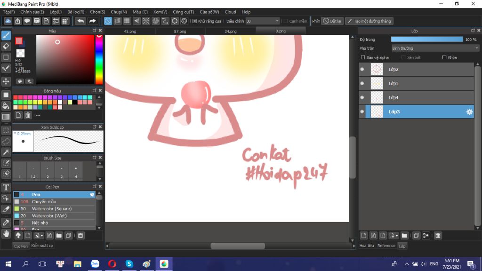482x271 pixels.
Task: Open the Lớp(L) menu
Action: point(56,12)
